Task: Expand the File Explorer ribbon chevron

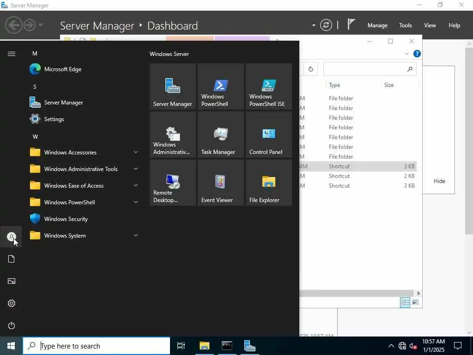Action: point(406,54)
